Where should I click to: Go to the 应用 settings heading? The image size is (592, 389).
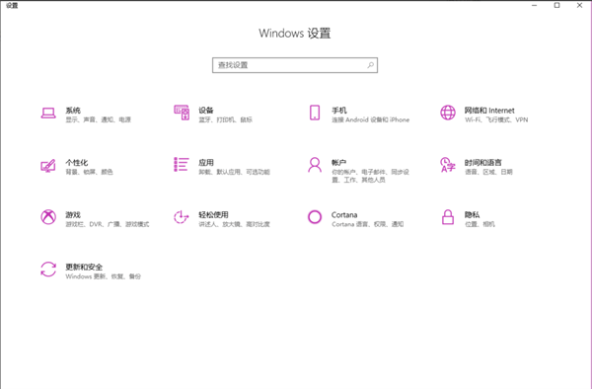point(206,162)
